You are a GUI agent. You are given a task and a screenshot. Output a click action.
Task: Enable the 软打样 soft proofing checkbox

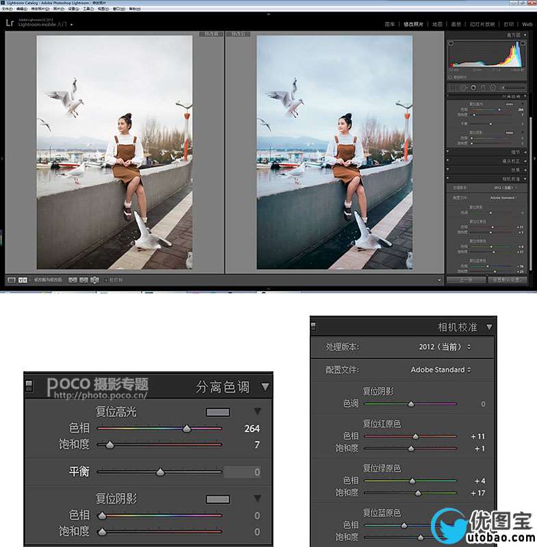(x=106, y=280)
